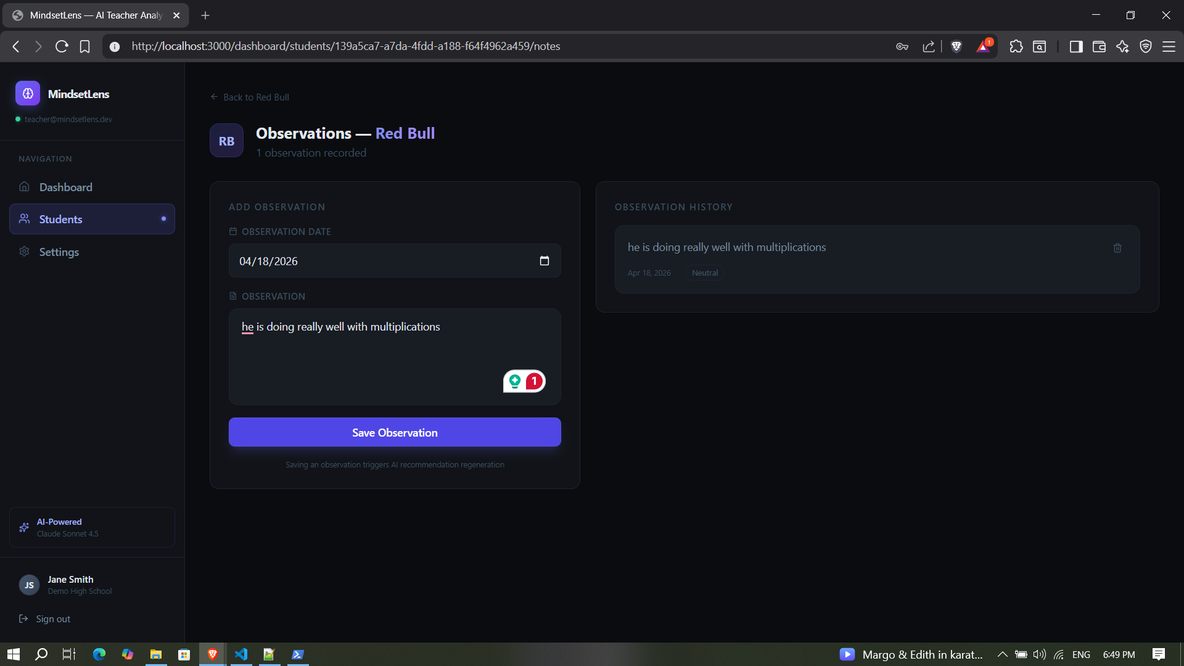Image resolution: width=1184 pixels, height=666 pixels.
Task: Click the Brave Rewards triangle icon
Action: 984,46
